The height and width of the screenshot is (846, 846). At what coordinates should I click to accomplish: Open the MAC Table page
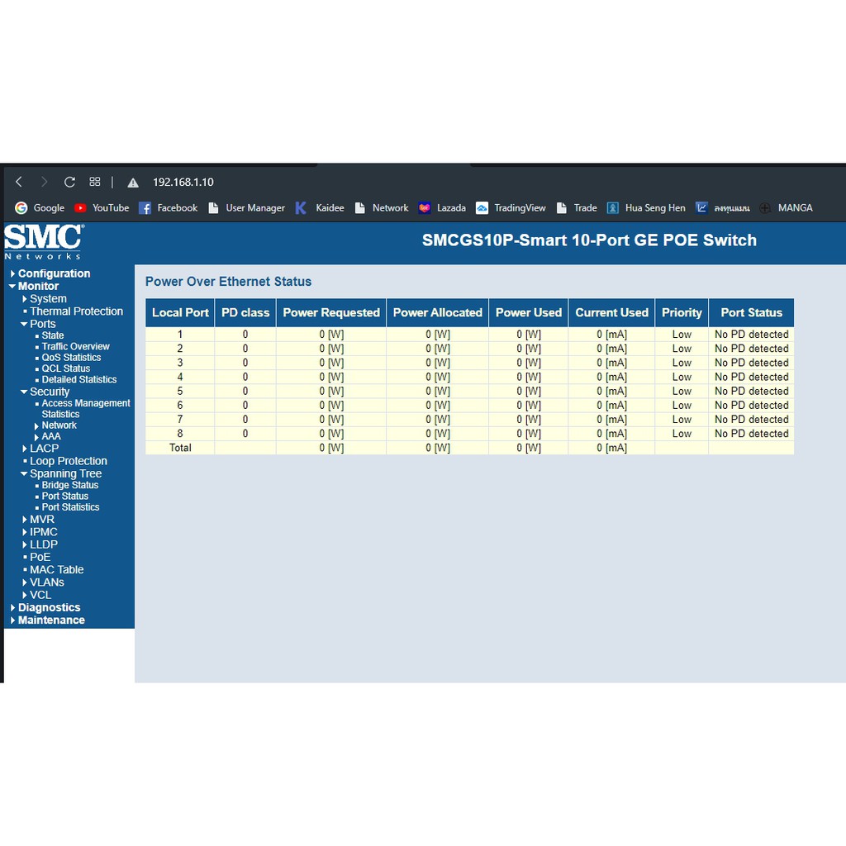pos(56,570)
